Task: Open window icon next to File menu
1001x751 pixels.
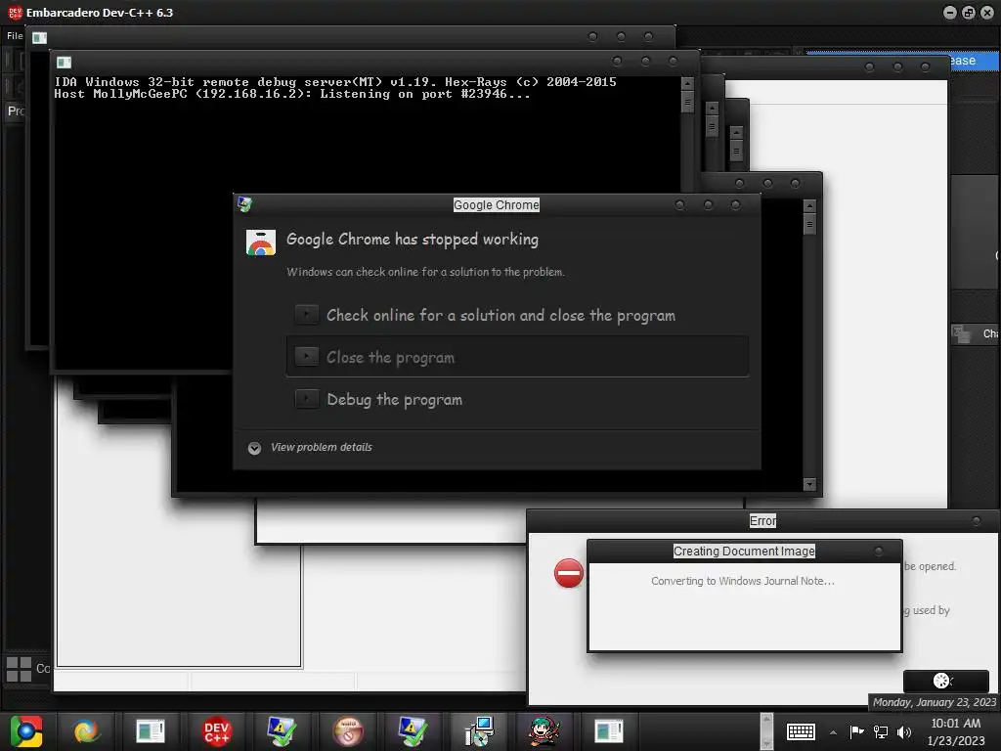Action: [39, 38]
